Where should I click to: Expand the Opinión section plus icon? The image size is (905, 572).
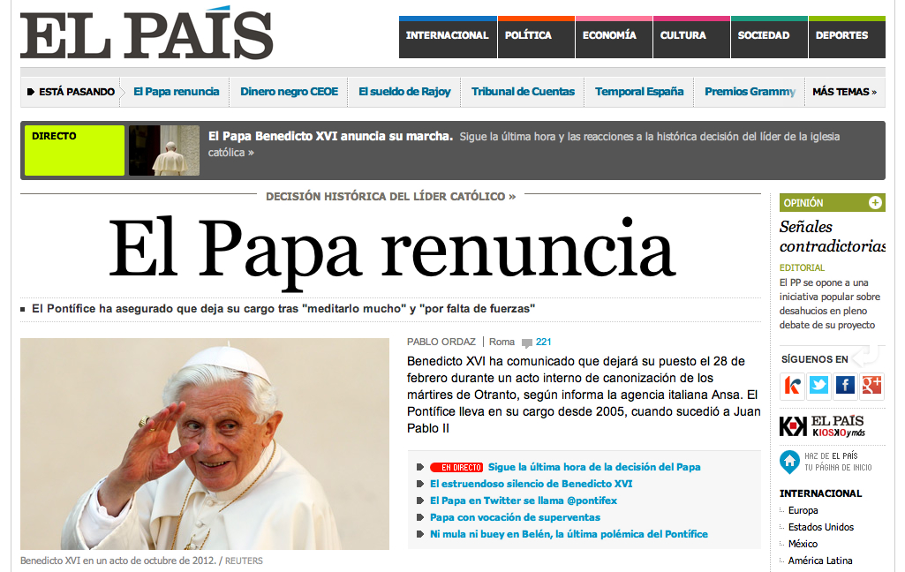point(875,203)
